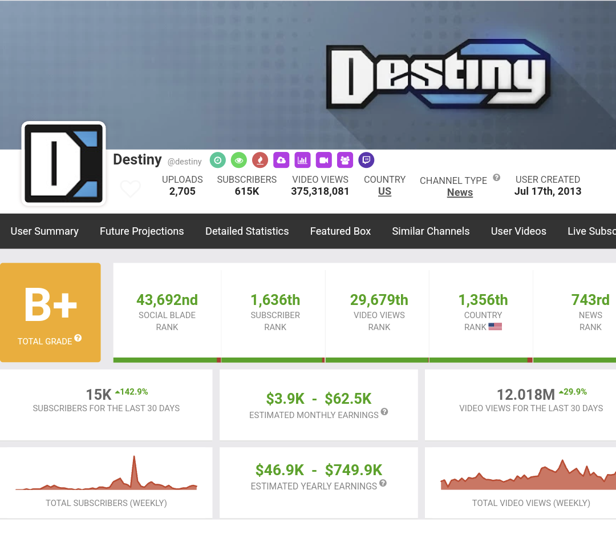
Task: Click the "USER CREATED" label
Action: pos(548,179)
